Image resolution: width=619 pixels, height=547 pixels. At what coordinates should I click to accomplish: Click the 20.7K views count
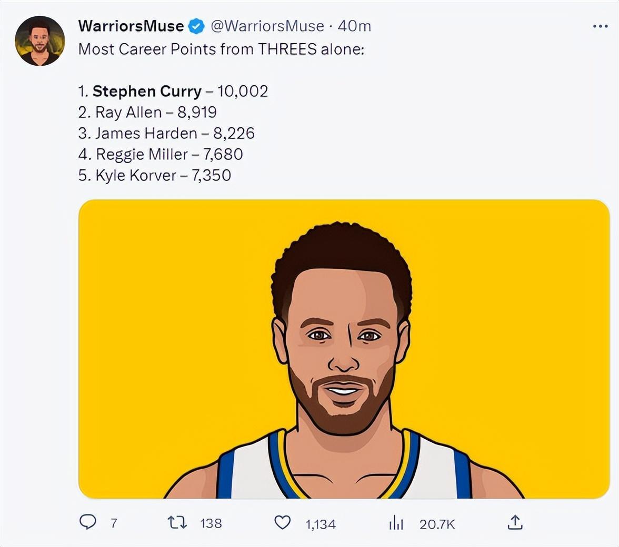tap(437, 524)
